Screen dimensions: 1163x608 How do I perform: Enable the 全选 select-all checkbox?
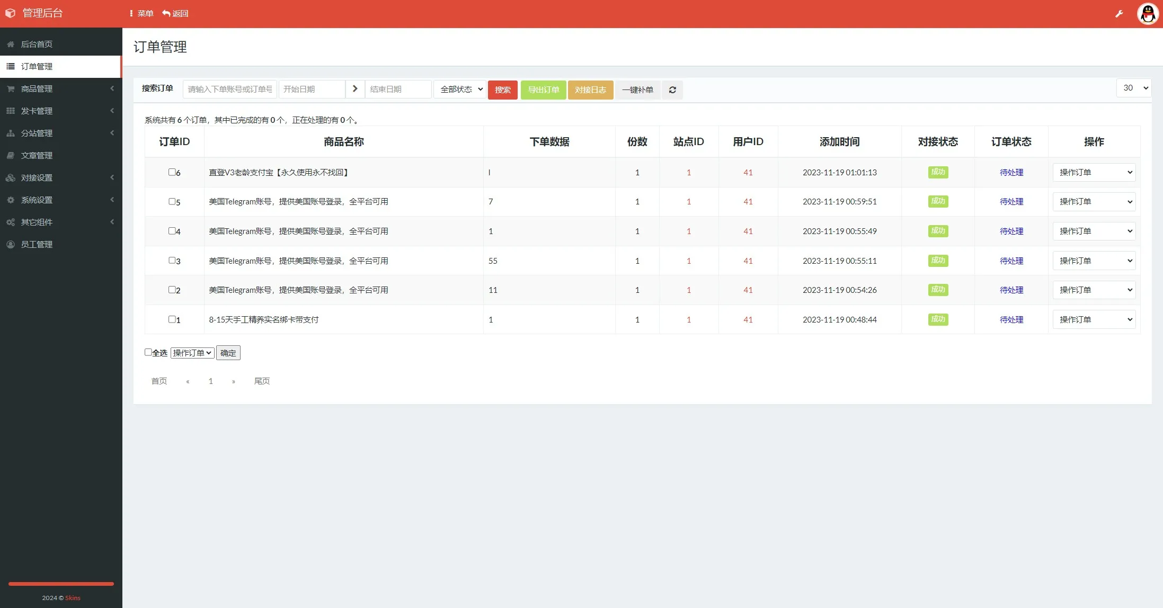148,352
